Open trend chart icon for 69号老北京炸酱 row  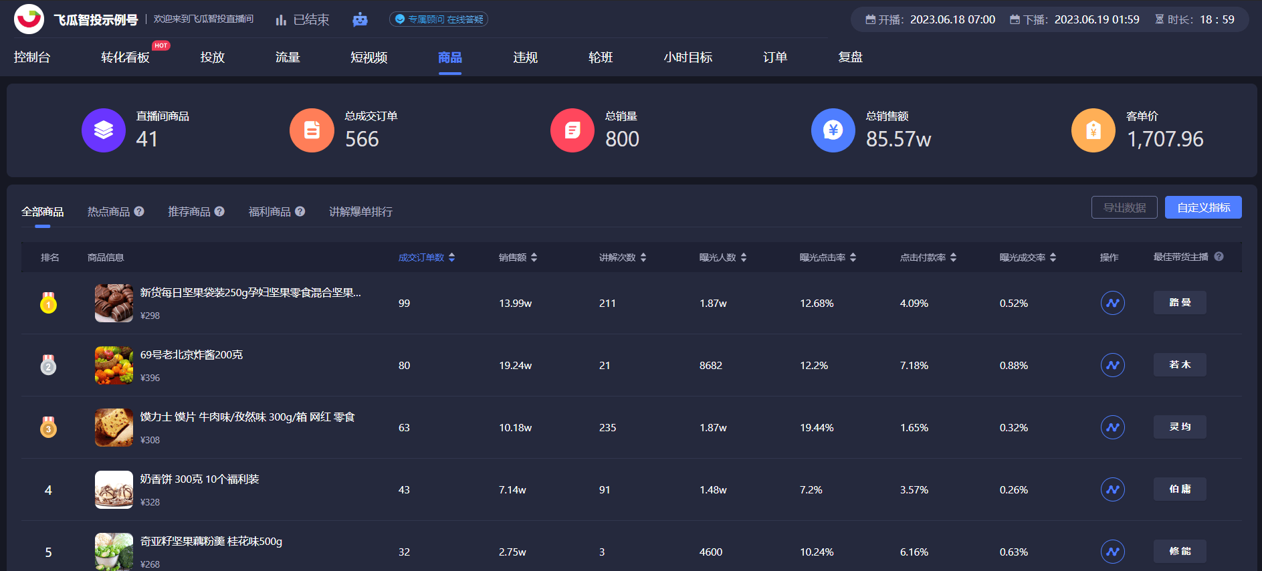1112,365
